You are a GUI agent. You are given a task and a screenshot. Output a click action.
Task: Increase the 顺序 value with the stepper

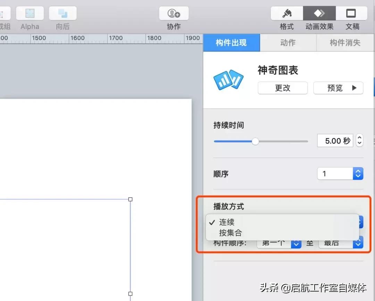pyautogui.click(x=358, y=171)
